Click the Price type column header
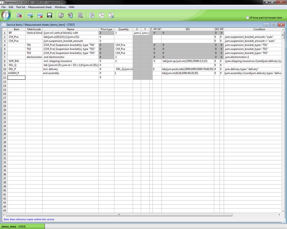Image resolution: width=287 pixels, height=229 pixels. [x=106, y=29]
